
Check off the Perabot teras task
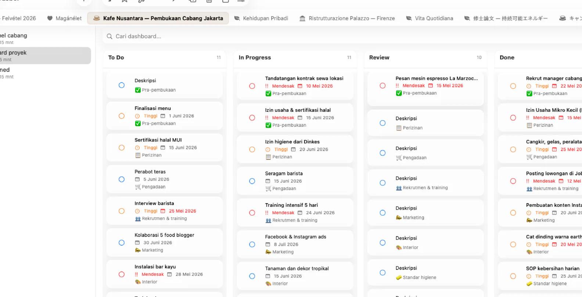pos(122,179)
